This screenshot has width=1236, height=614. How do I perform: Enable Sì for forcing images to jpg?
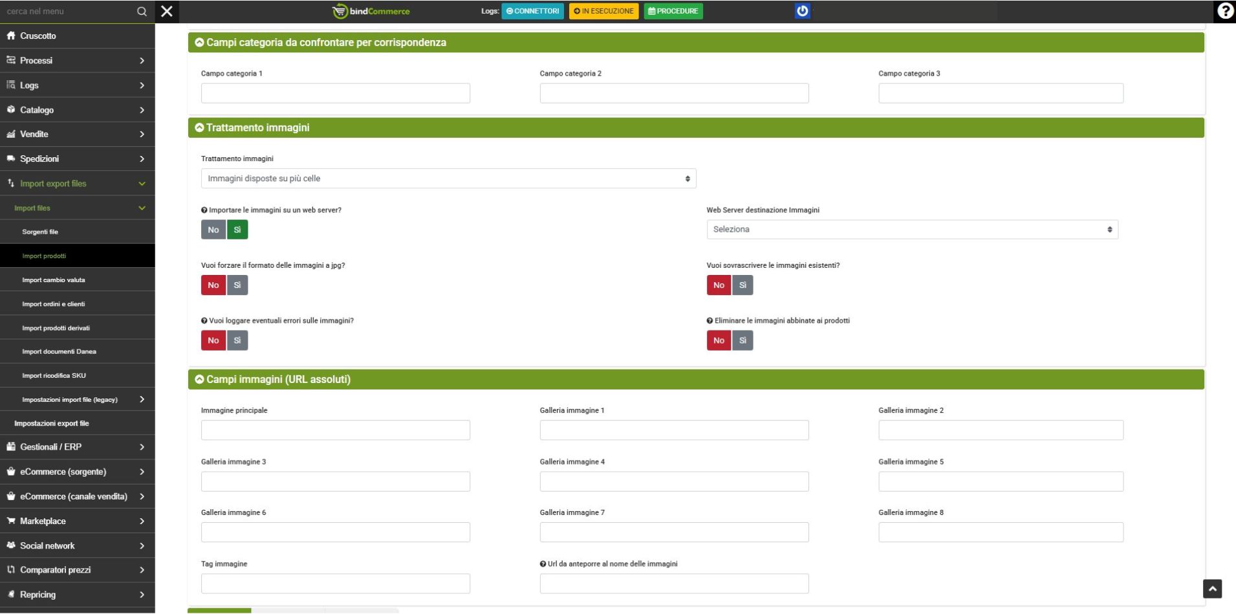coord(237,285)
